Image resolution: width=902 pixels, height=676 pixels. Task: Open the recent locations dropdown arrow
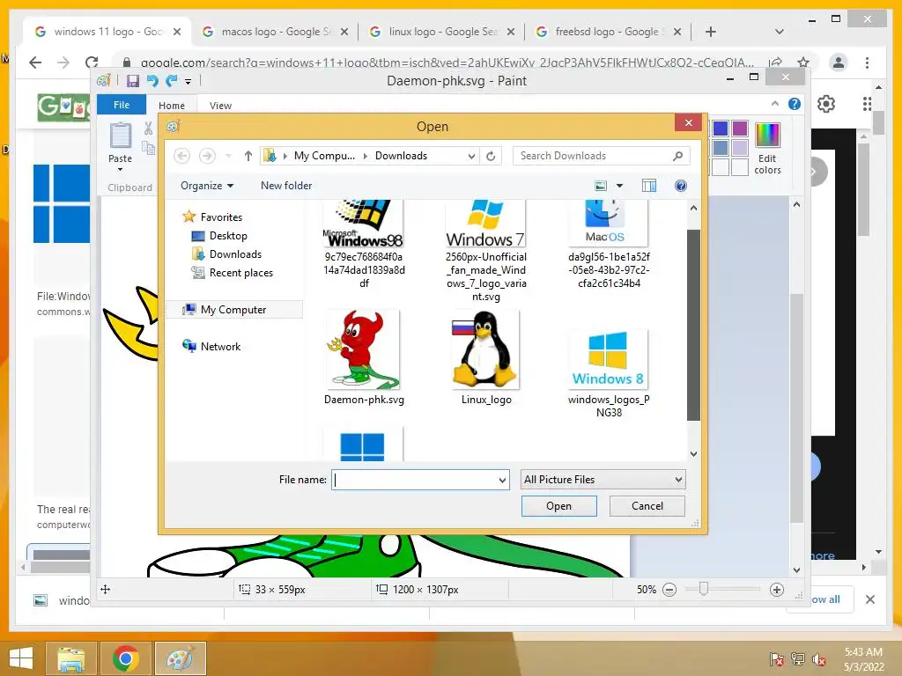pyautogui.click(x=228, y=156)
